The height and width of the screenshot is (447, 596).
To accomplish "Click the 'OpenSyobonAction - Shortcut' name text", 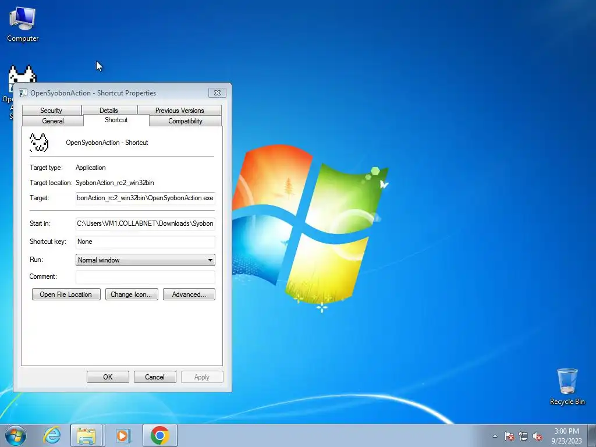I will pyautogui.click(x=107, y=143).
